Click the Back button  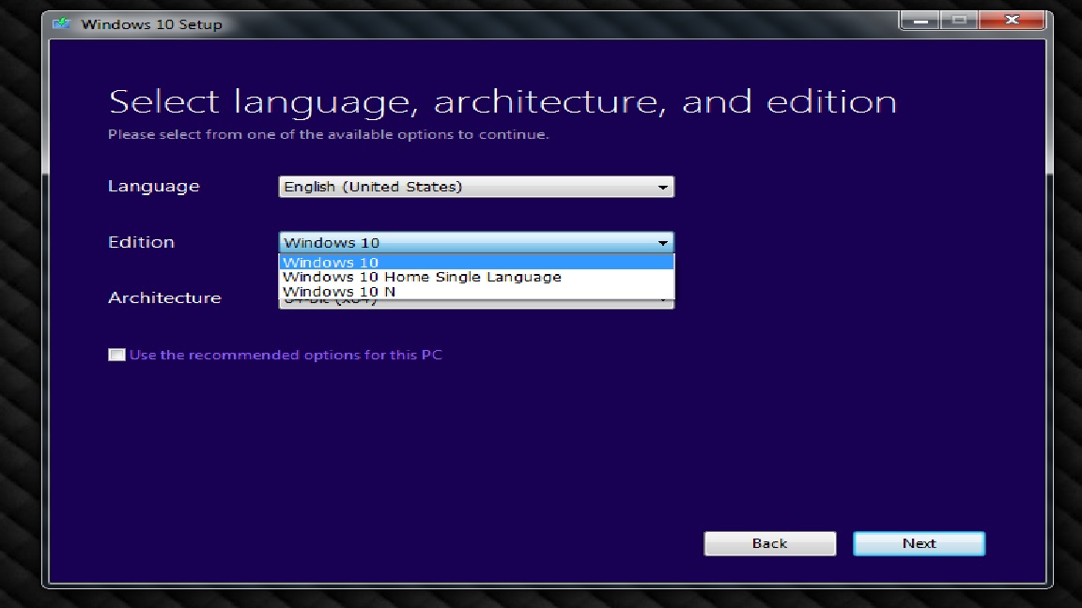[769, 543]
